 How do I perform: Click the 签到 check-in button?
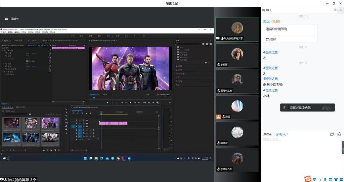click(271, 39)
